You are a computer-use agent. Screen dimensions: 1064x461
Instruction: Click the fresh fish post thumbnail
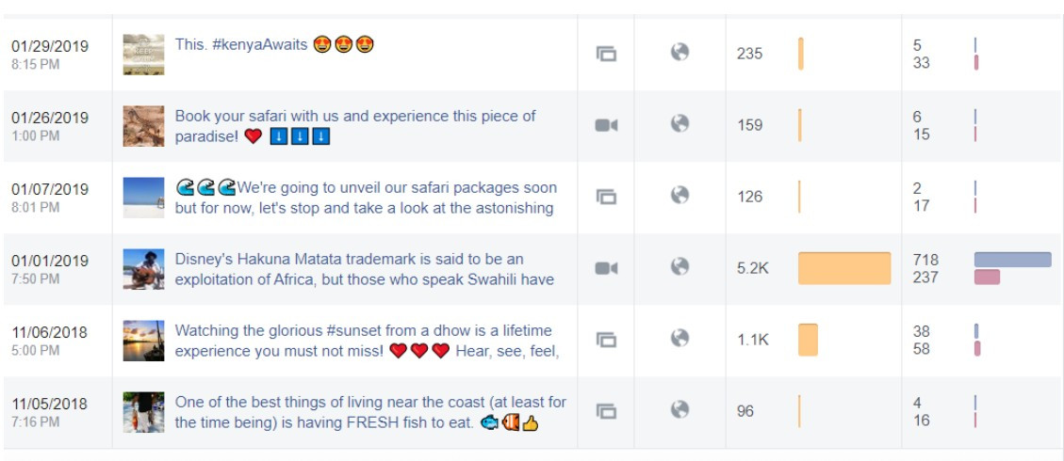(x=143, y=412)
